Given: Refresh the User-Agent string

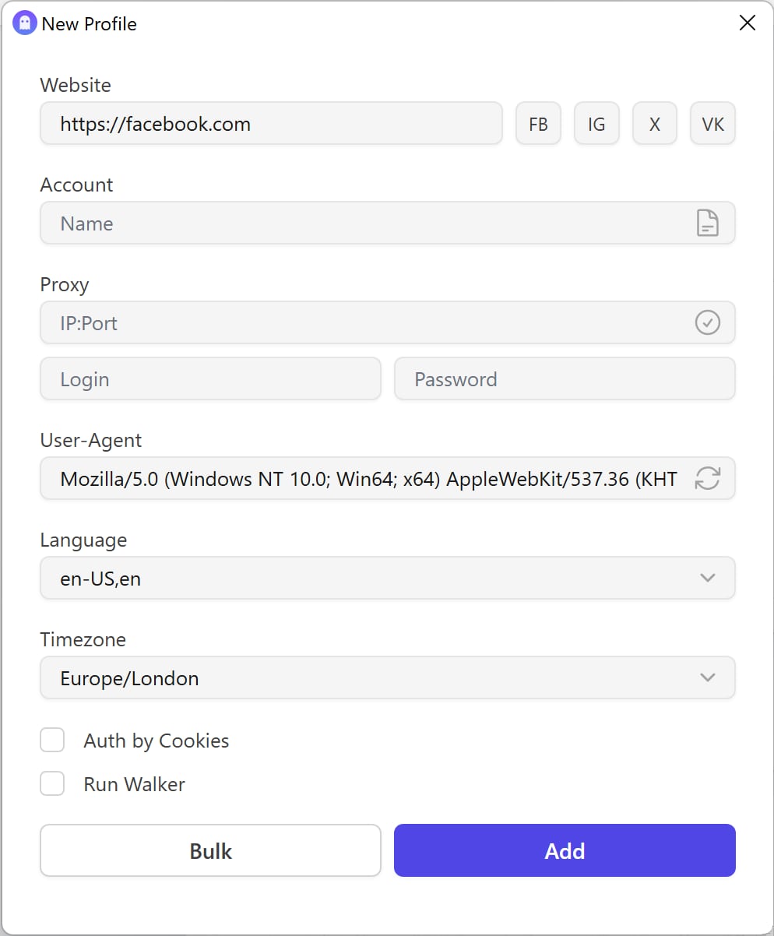Looking at the screenshot, I should (x=707, y=478).
